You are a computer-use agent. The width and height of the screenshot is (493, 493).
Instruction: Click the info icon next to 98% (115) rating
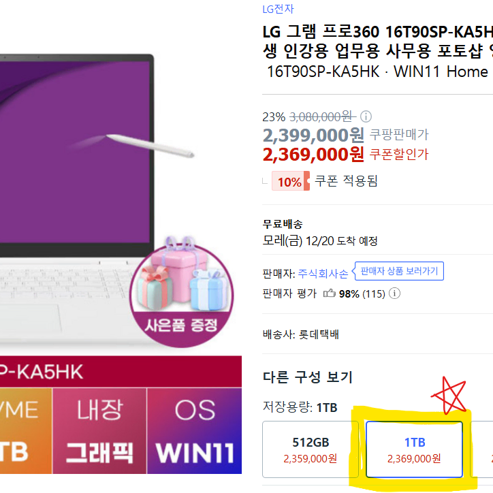point(394,293)
